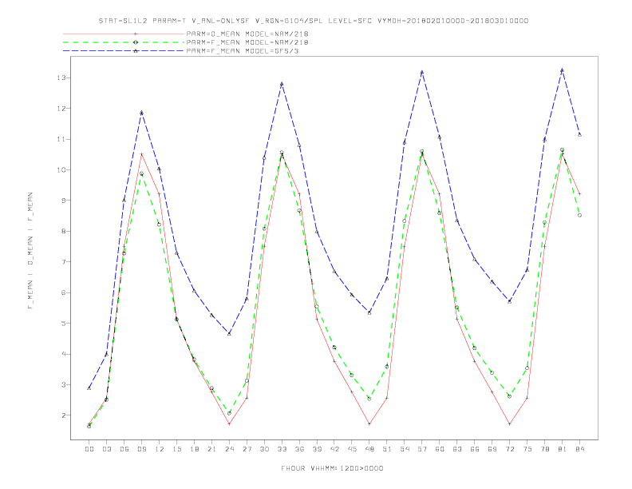Screen dimensions: 632x489
Task: Click the x-axis title FHOUR VHHMM:1200>0000
Action: click(x=332, y=468)
